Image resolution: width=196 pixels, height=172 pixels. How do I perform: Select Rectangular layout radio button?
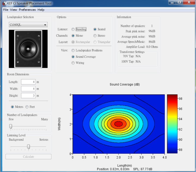73,42
